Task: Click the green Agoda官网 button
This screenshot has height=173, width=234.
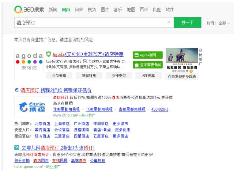Action: (x=148, y=55)
